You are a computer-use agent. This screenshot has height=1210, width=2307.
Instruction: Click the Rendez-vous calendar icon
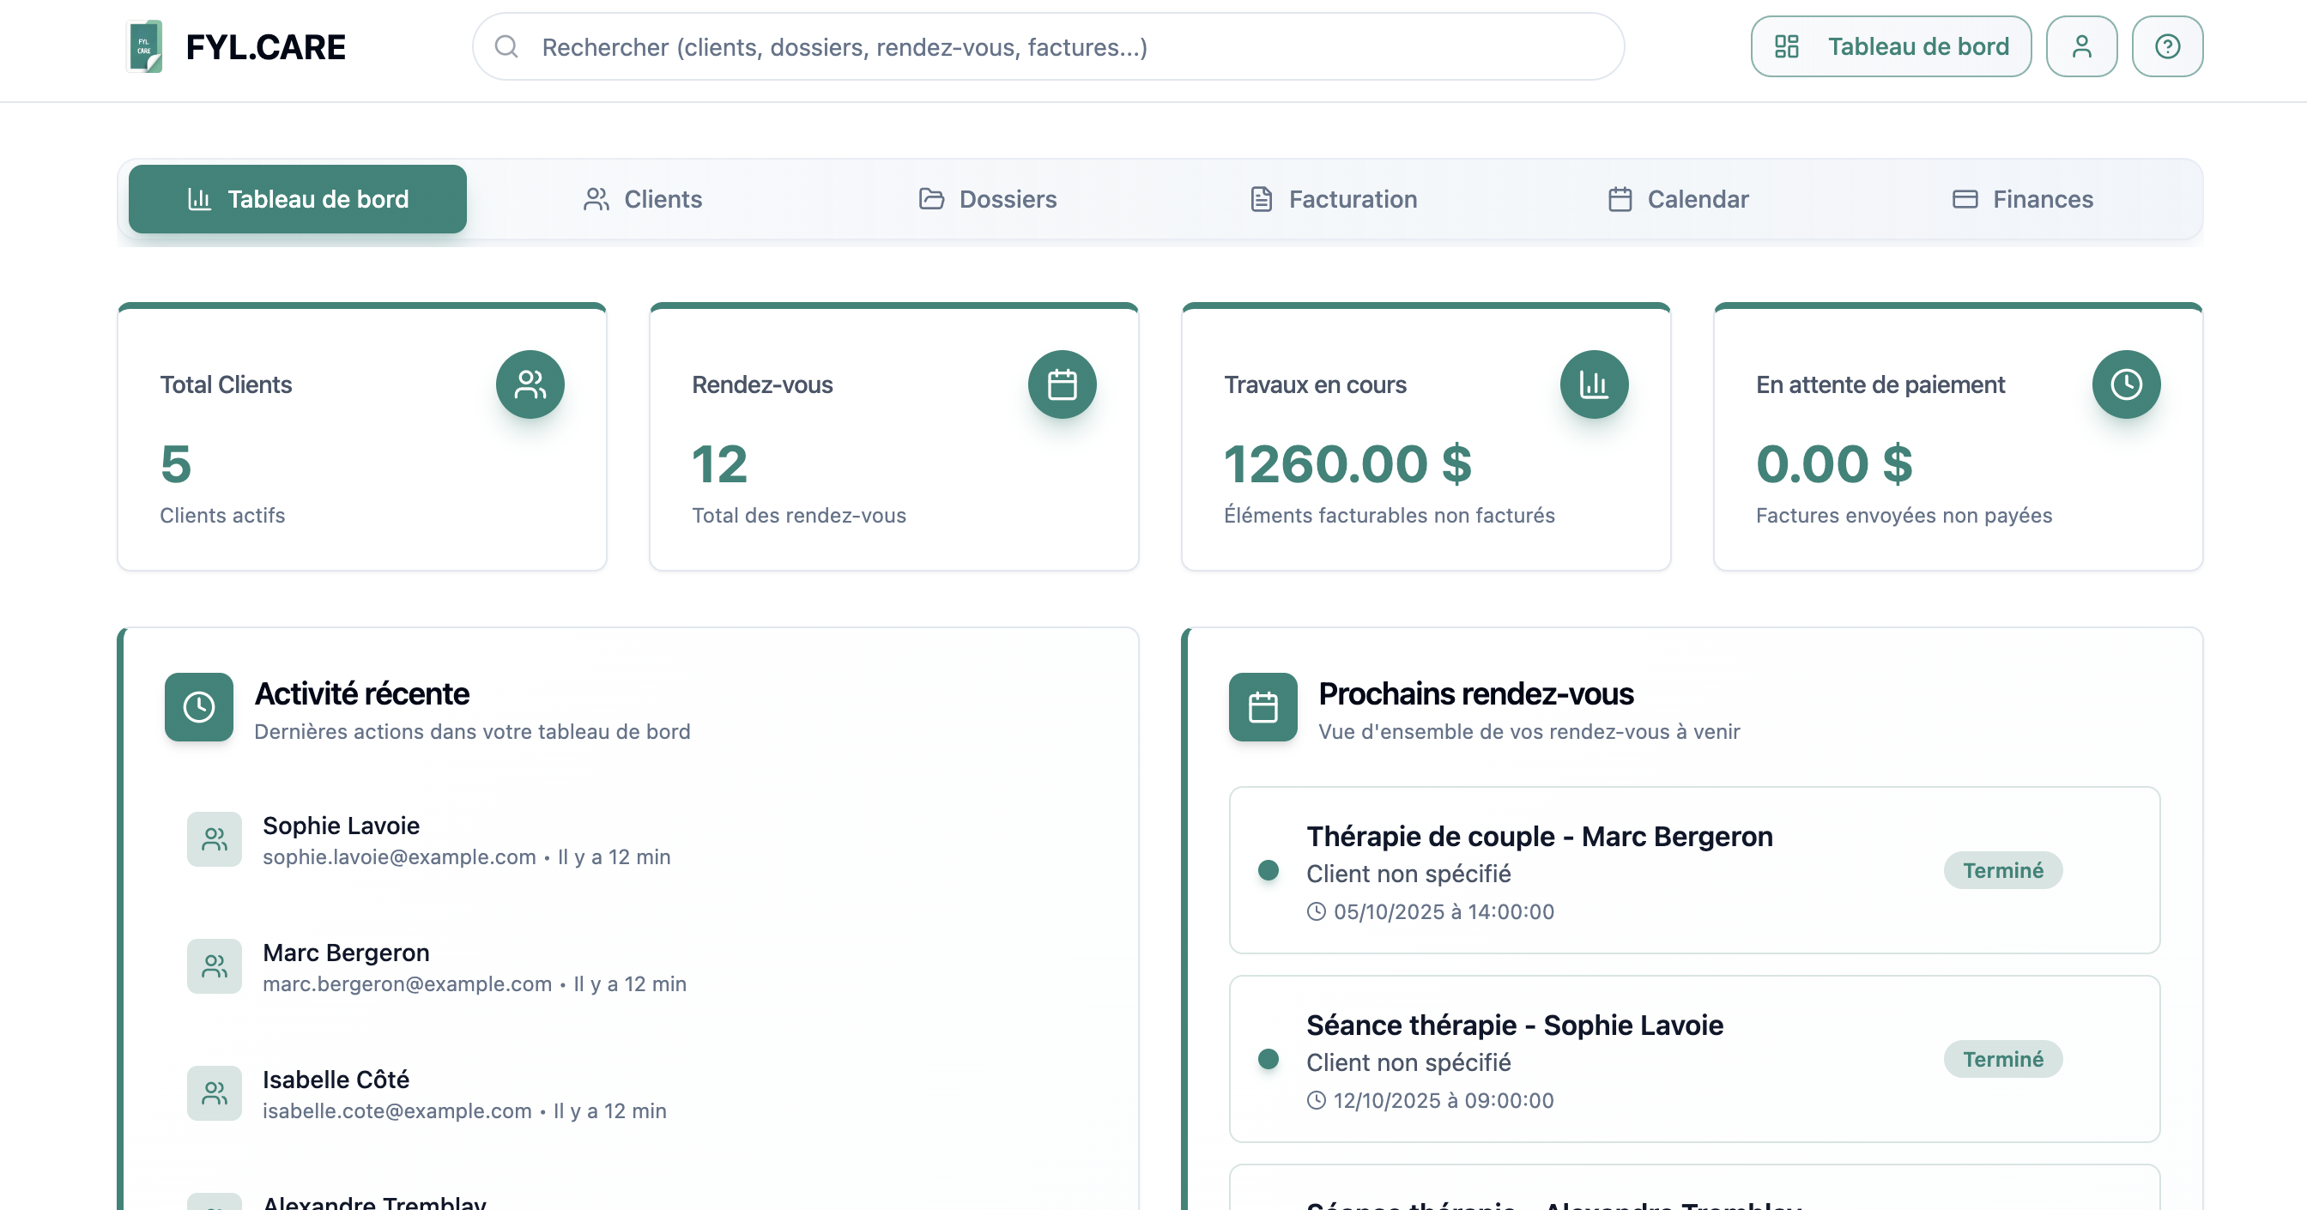pyautogui.click(x=1063, y=384)
